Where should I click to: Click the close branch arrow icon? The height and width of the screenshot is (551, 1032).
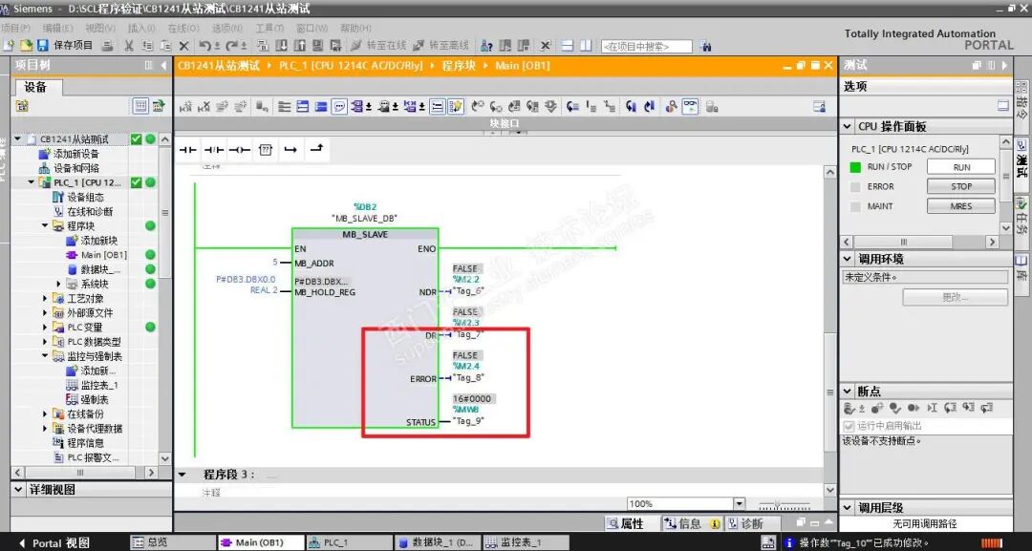click(x=316, y=149)
